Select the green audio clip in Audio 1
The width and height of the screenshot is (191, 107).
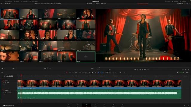pos(99,94)
